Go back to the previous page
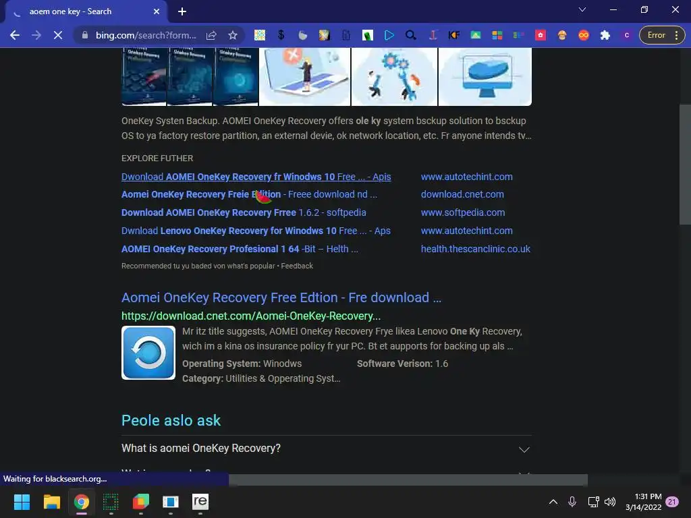This screenshot has width=691, height=518. click(15, 35)
